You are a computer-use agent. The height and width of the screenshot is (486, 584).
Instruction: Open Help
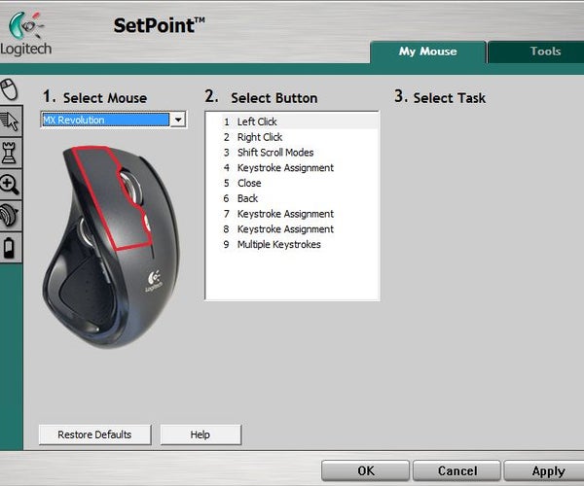click(201, 434)
